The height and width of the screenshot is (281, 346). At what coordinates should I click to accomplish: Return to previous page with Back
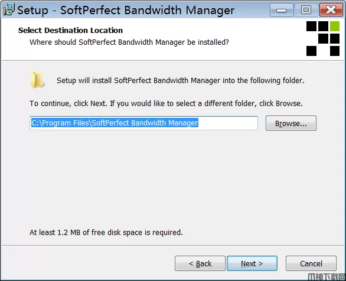click(200, 263)
